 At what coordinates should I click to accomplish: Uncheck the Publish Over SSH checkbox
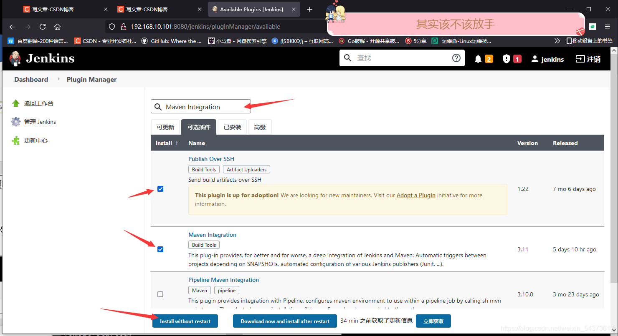point(160,189)
